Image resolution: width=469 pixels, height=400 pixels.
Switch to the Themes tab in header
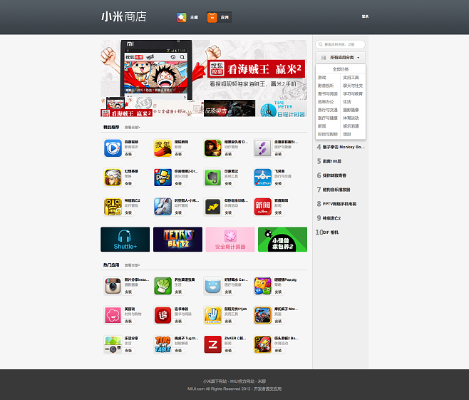187,17
